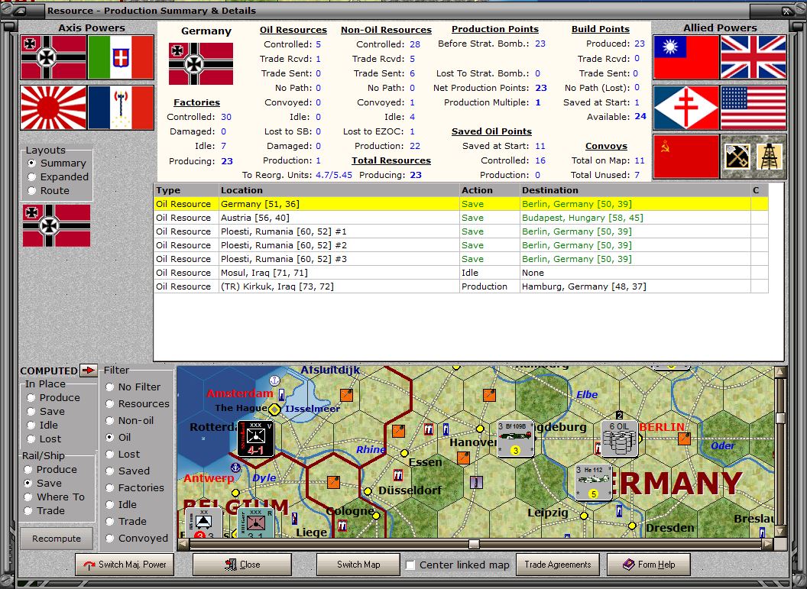Click the Close button at bottom
The width and height of the screenshot is (807, 589).
pyautogui.click(x=242, y=565)
